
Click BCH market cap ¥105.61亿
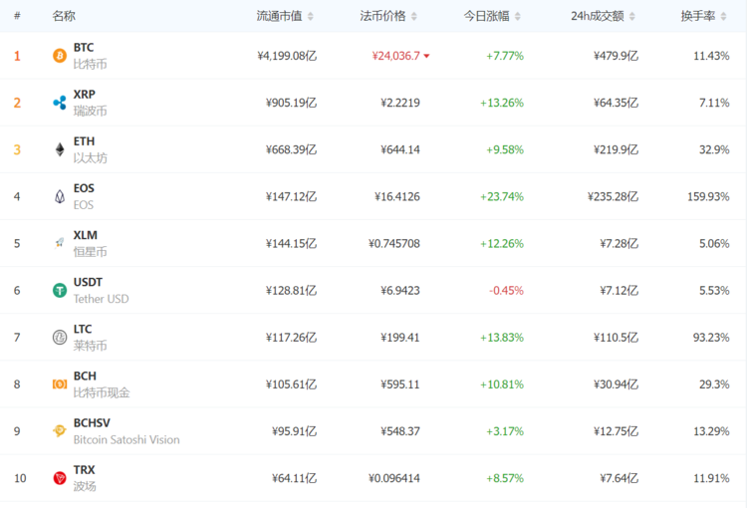(291, 384)
